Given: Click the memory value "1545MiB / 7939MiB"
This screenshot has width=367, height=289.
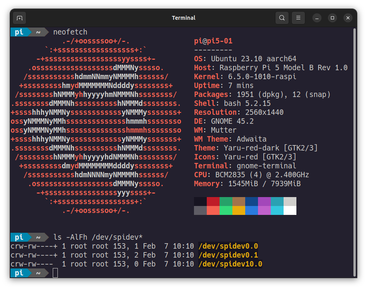Looking at the screenshot, I should [x=265, y=184].
